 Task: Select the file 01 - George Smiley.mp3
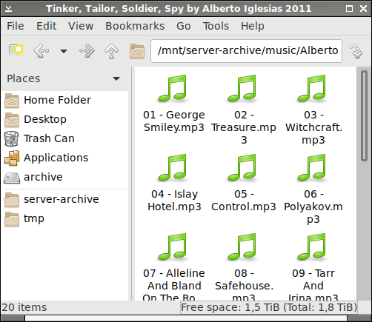[174, 104]
